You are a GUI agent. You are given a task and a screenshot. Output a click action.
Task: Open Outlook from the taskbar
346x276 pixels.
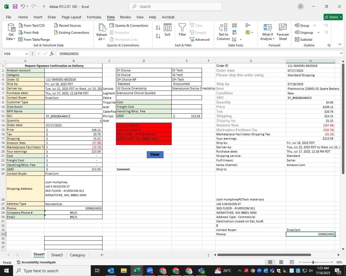111,271
